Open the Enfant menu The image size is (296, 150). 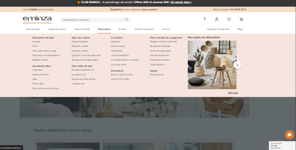(123, 29)
